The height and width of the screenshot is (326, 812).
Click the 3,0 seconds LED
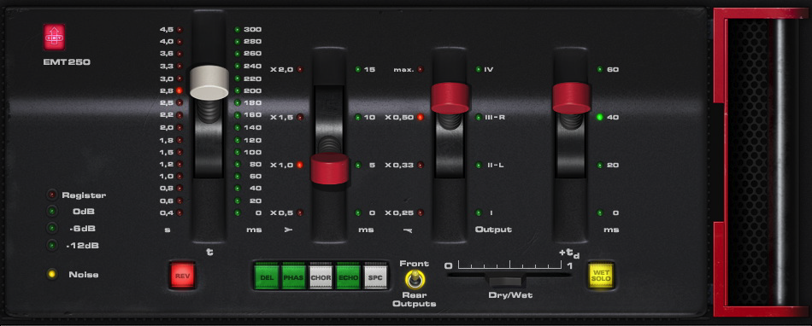179,79
